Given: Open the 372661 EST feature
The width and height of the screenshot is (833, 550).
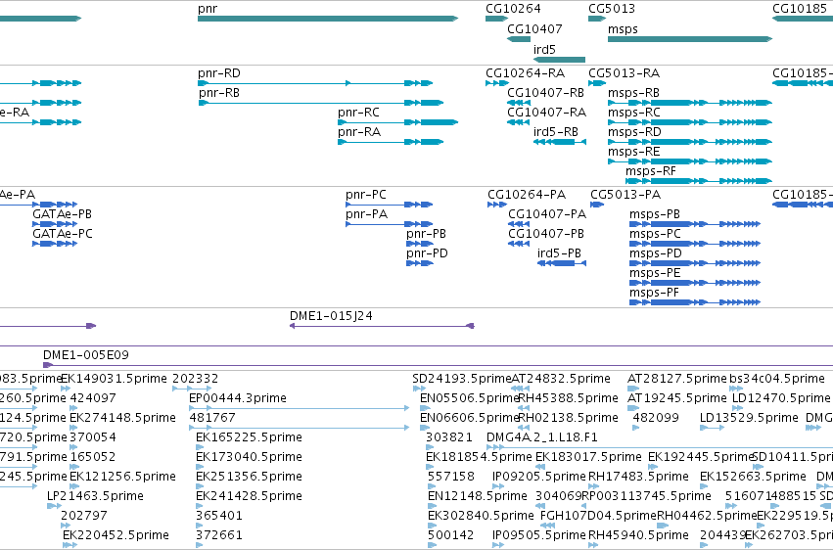Looking at the screenshot, I should click(x=200, y=545).
